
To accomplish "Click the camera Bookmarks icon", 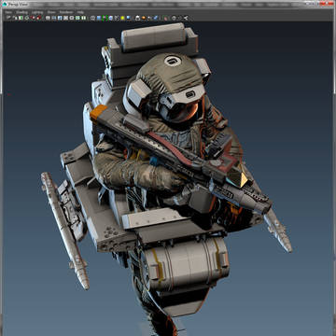I will pos(21,18).
